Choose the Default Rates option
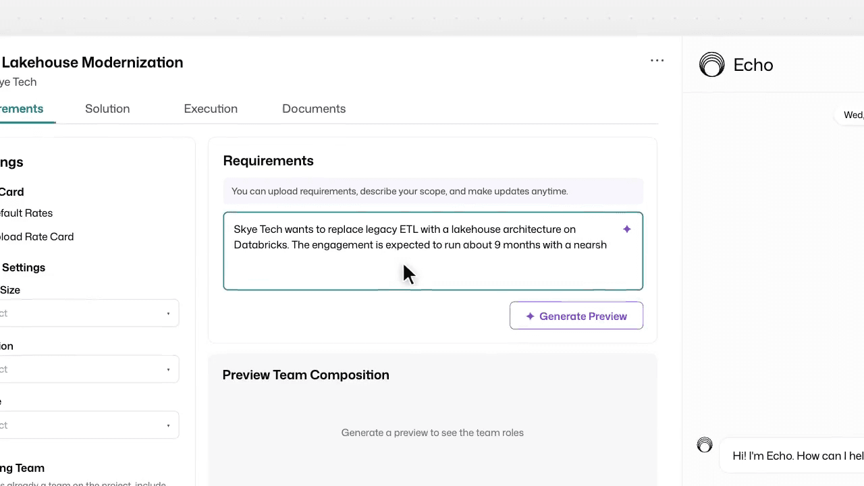The height and width of the screenshot is (486, 864). pyautogui.click(x=26, y=213)
